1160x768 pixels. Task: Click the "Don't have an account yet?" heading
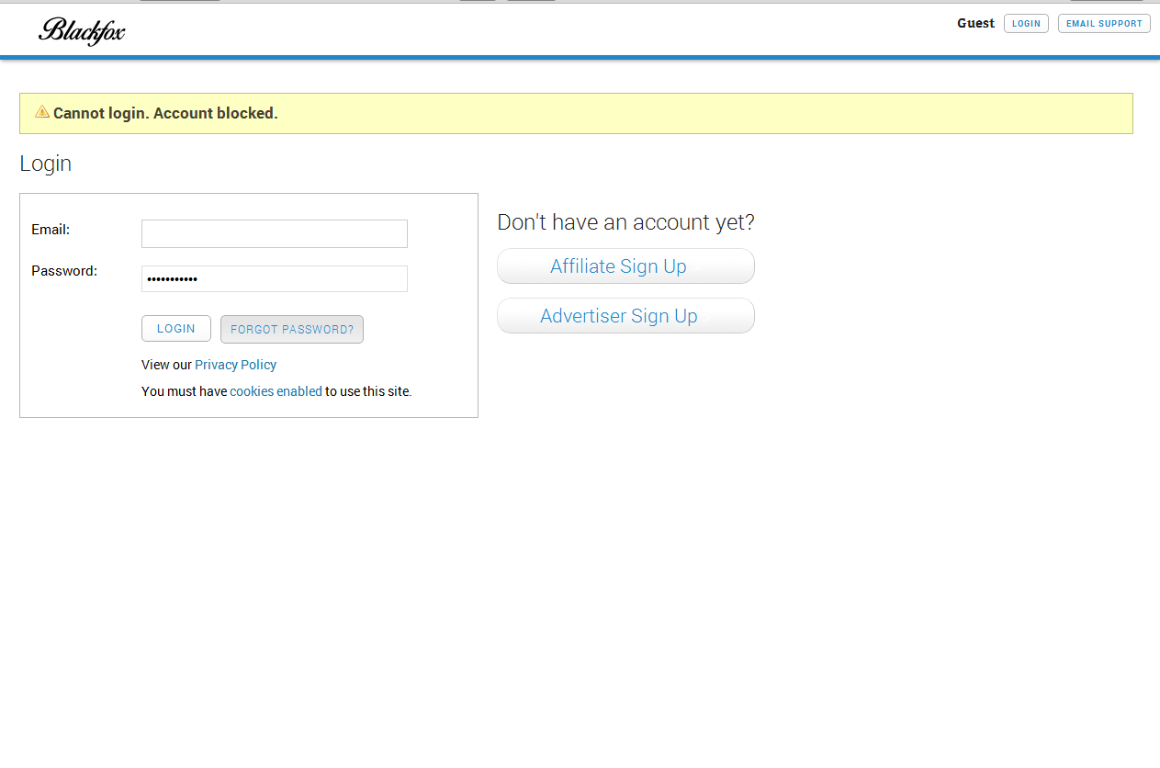[625, 222]
